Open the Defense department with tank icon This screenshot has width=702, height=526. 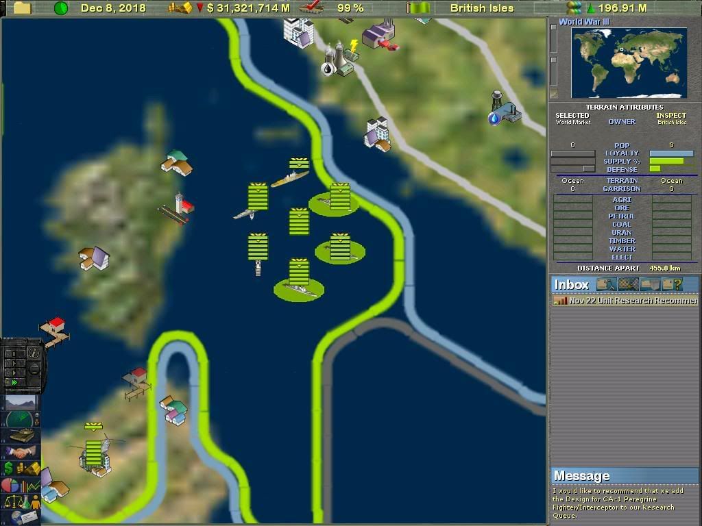coord(20,435)
